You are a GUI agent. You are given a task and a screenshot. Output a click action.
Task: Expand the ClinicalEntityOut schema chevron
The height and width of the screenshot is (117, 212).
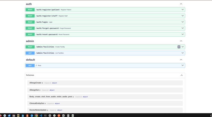click(45, 104)
